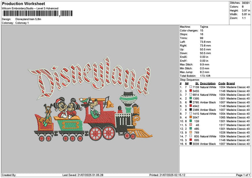Select the Total Bobbin value 173.10ft
The image size is (252, 178).
tap(205, 76)
